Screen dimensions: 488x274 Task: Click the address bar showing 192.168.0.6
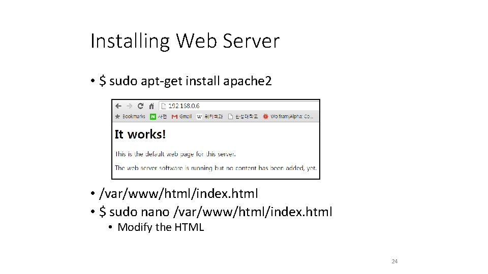coord(239,106)
